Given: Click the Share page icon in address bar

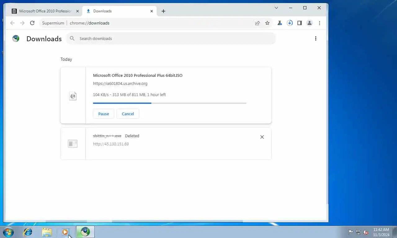Looking at the screenshot, I should (x=257, y=23).
